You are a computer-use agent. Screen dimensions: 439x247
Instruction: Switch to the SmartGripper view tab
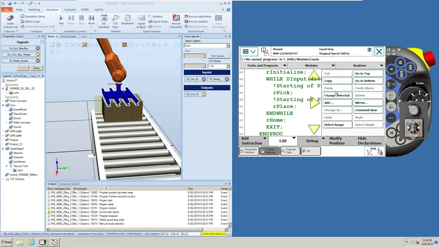coord(68,36)
